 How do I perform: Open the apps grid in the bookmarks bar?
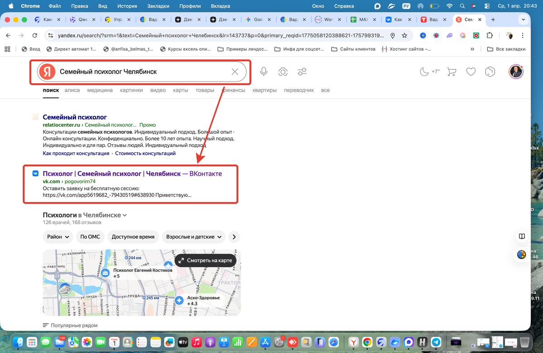7,49
